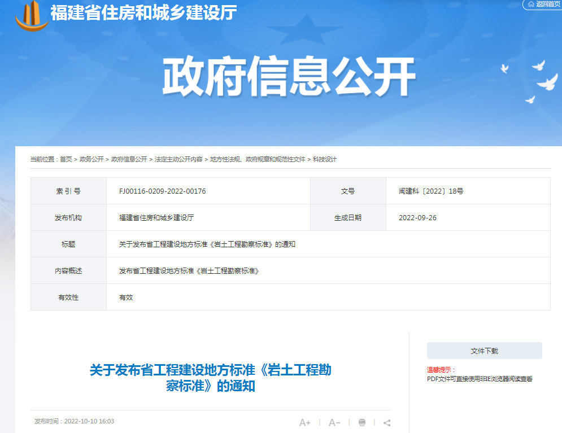The width and height of the screenshot is (562, 433).
Task: Click the department logo in the header
Action: 32,15
